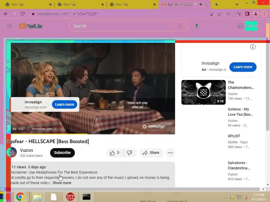Click the video title Egofear - HELLSCAPE

tap(48, 141)
